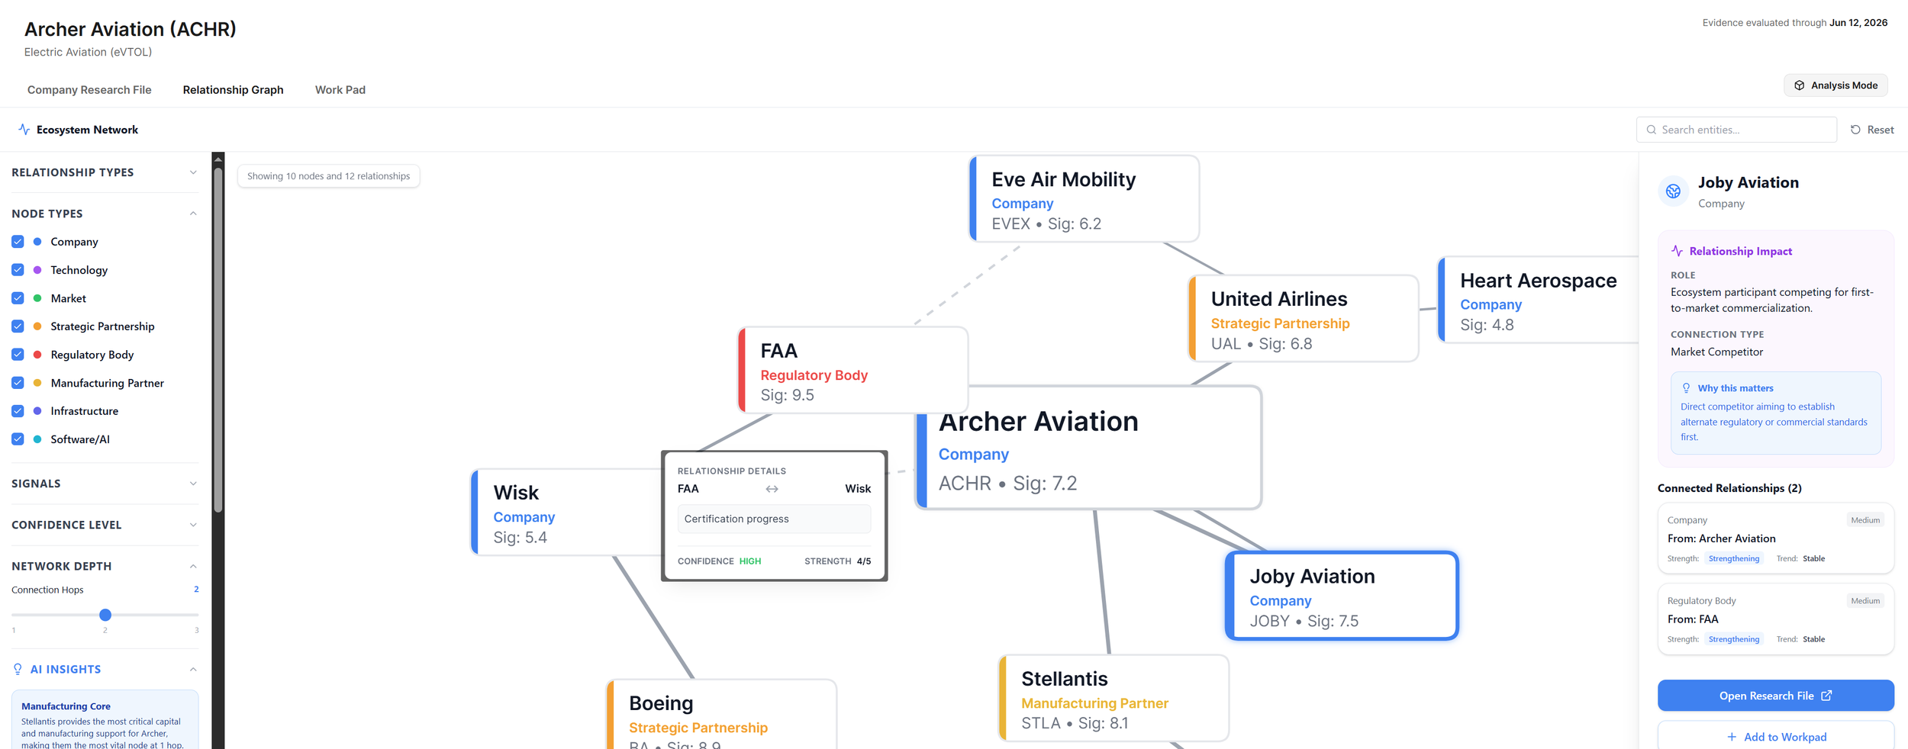
Task: Toggle the Market node type checkbox
Action: click(18, 298)
